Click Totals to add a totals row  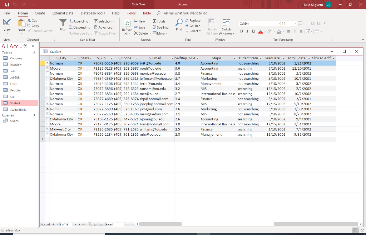(x=159, y=21)
